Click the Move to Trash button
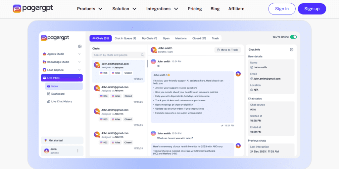339x169 pixels. (x=227, y=50)
